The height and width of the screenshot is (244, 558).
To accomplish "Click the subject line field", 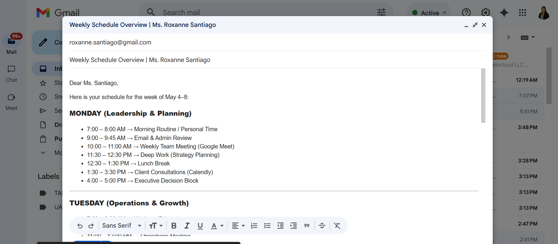I will 277,60.
